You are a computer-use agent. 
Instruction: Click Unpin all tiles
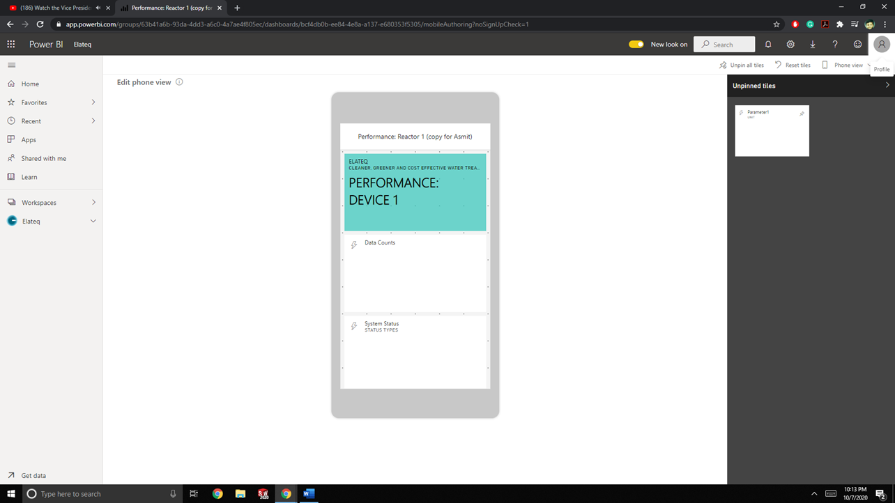742,65
